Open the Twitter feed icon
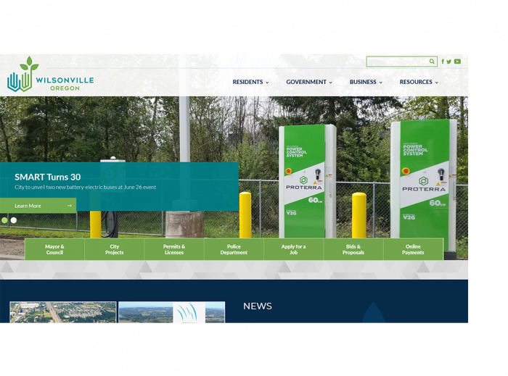This screenshot has height=376, width=508. tap(448, 62)
